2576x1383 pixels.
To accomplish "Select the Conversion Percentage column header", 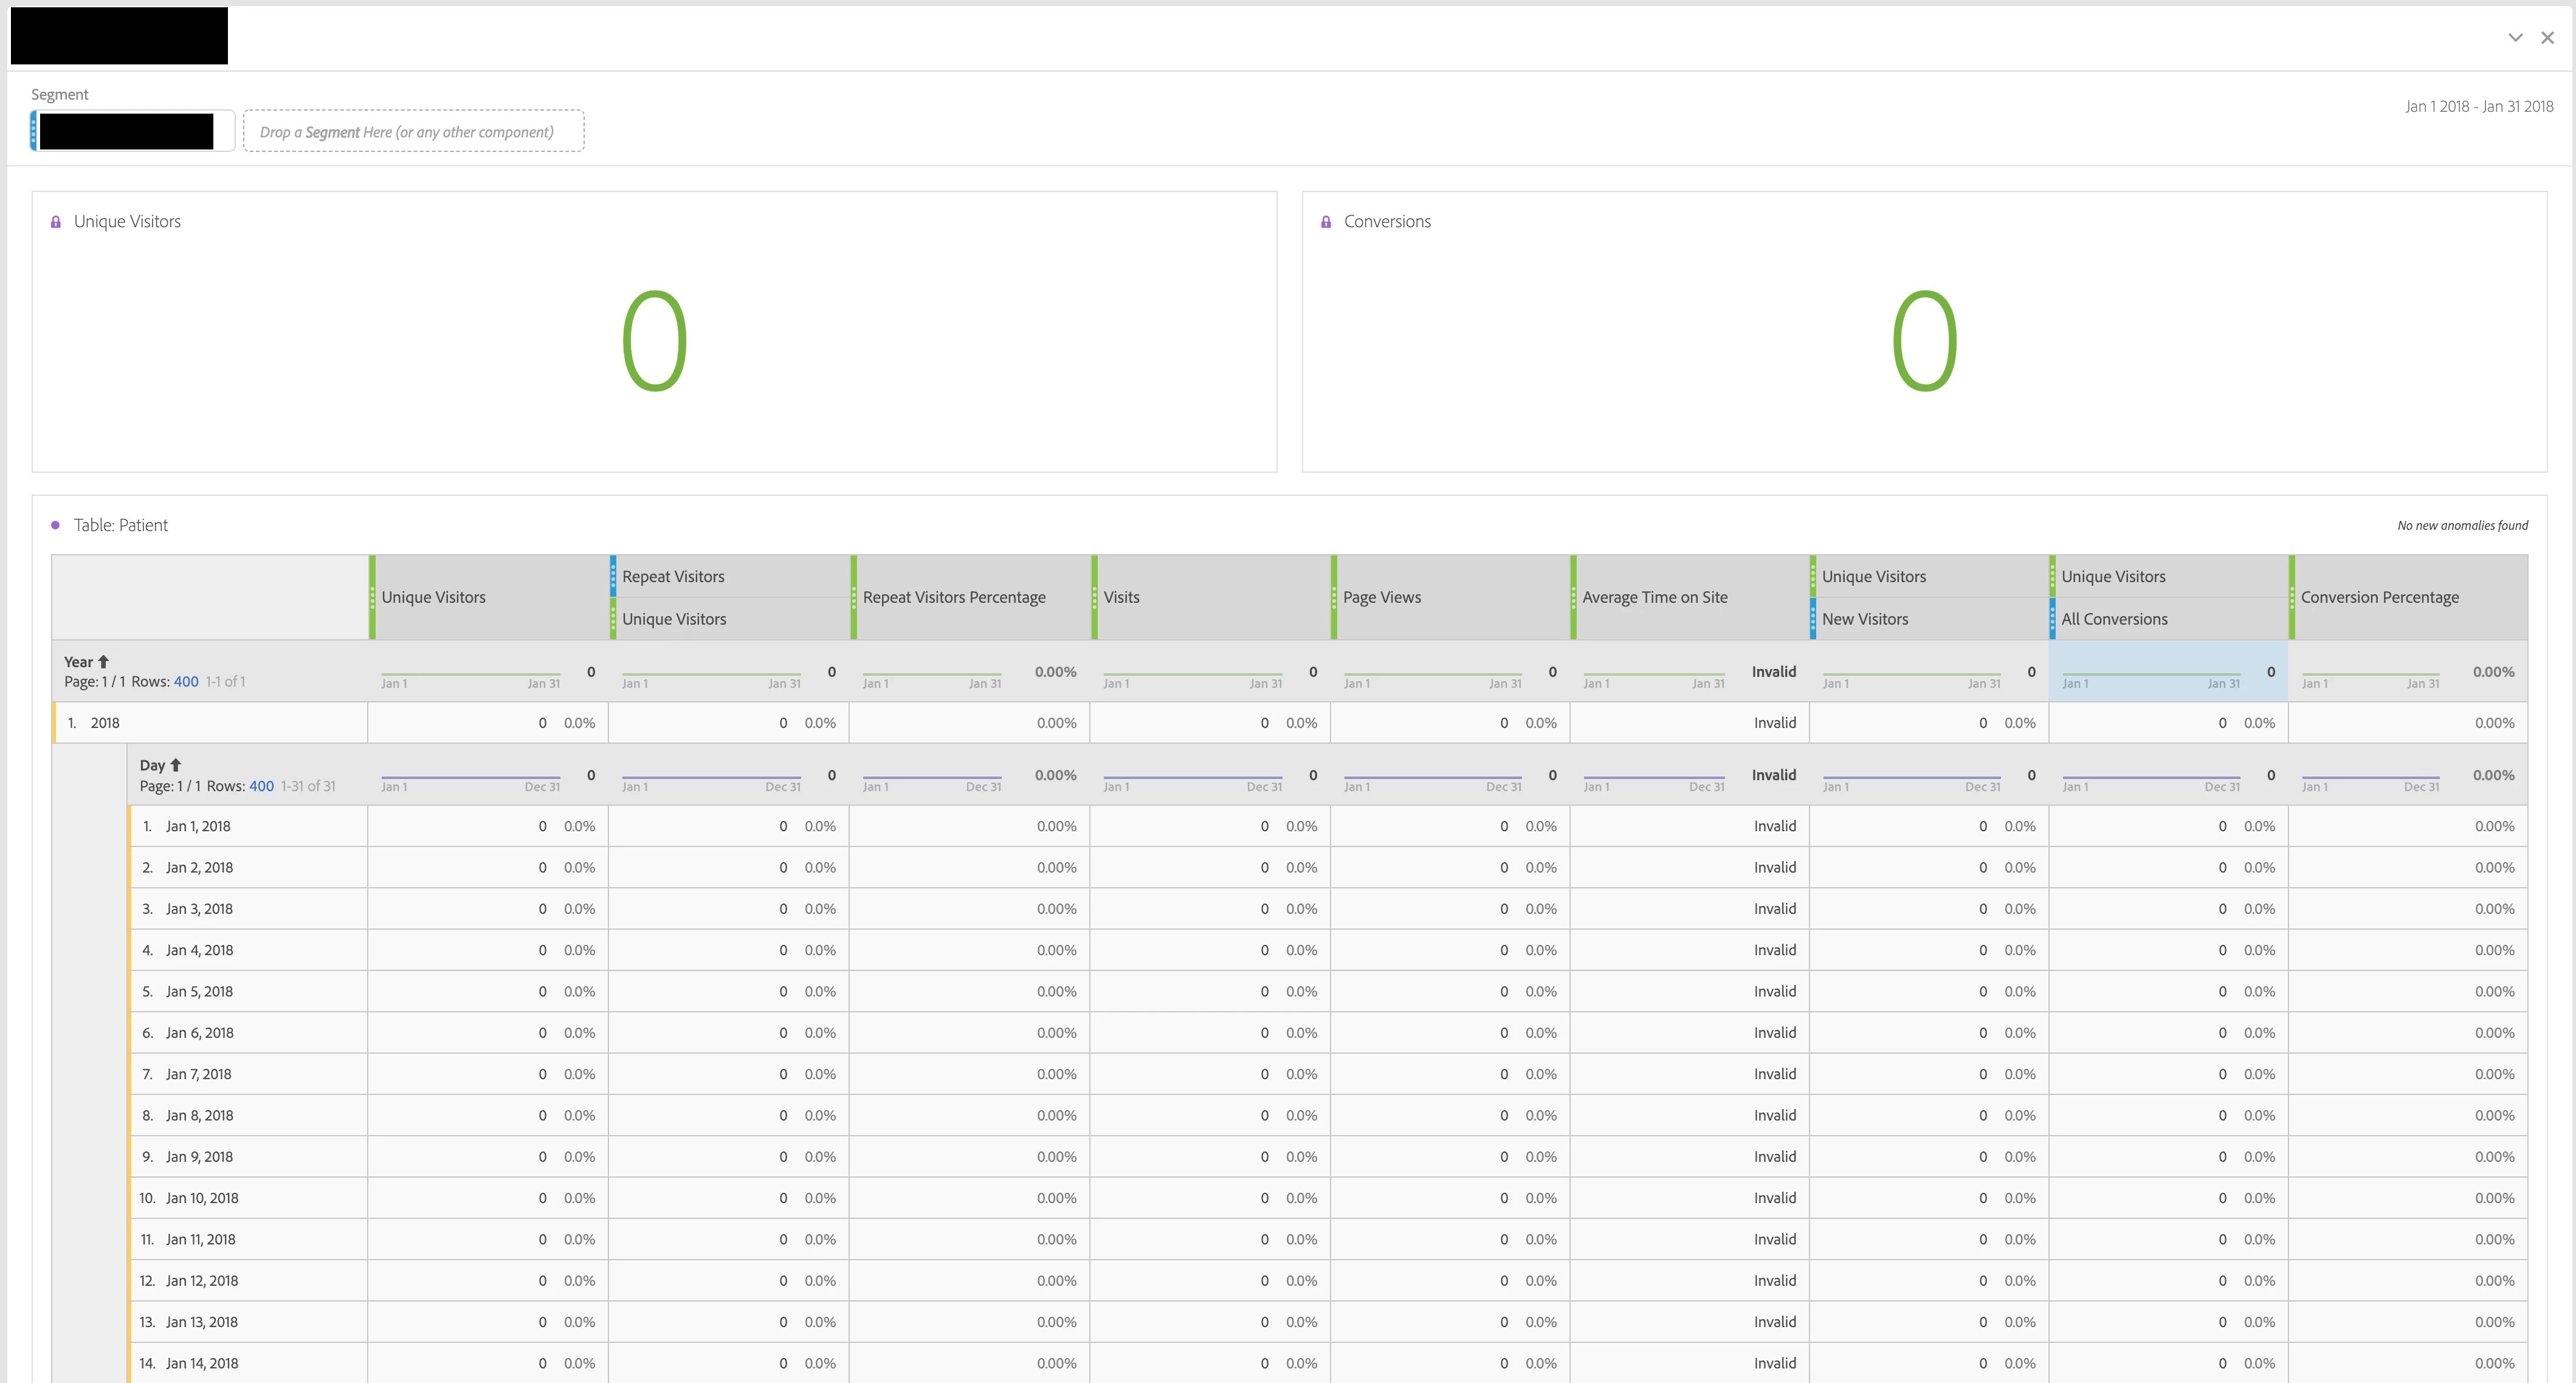I will pyautogui.click(x=2379, y=597).
